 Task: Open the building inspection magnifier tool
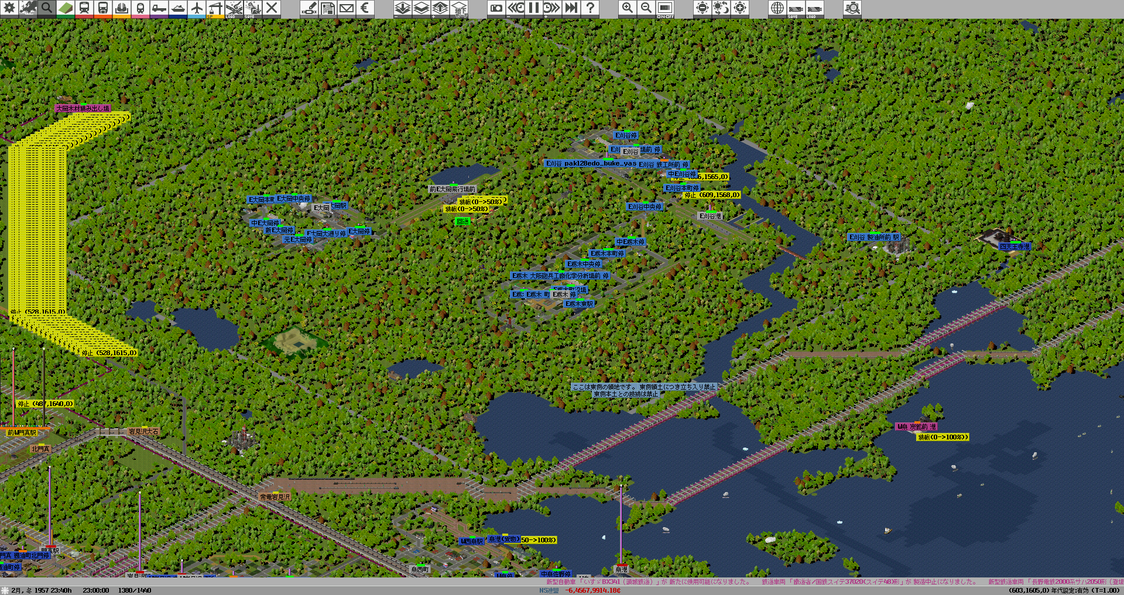[x=852, y=8]
